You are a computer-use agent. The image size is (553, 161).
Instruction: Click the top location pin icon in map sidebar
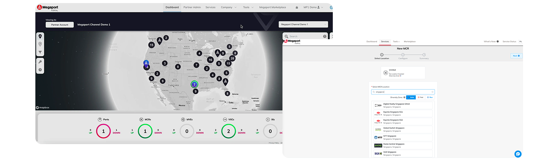point(40,36)
